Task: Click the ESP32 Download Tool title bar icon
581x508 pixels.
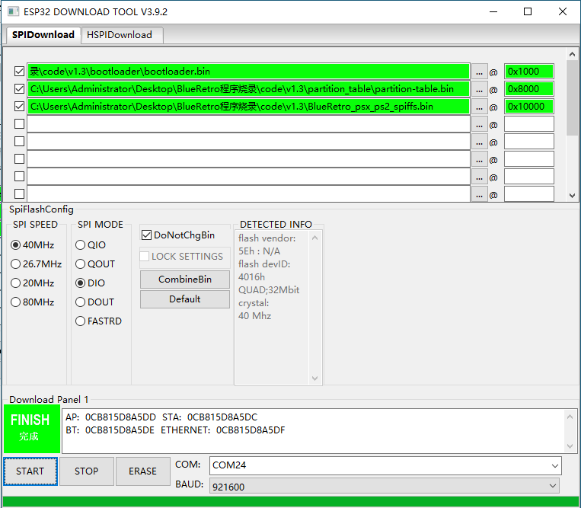Action: (x=11, y=11)
